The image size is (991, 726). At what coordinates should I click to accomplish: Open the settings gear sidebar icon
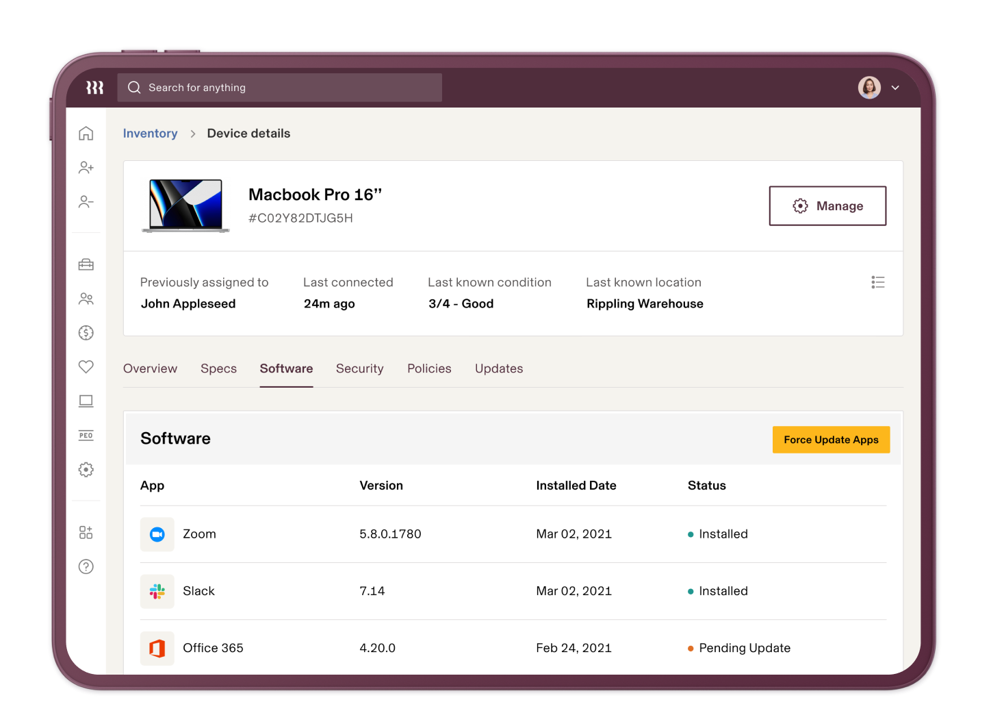click(86, 470)
